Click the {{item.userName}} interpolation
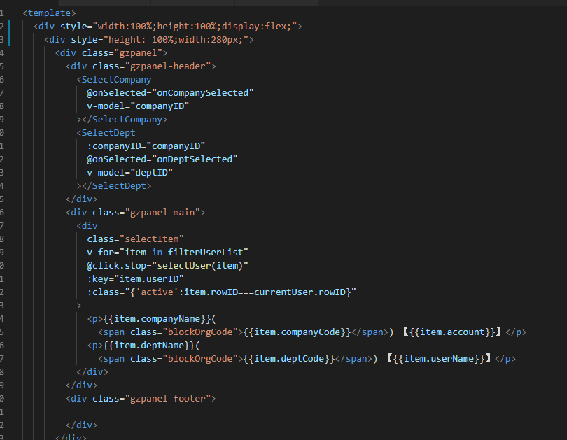The width and height of the screenshot is (567, 440). coord(439,359)
